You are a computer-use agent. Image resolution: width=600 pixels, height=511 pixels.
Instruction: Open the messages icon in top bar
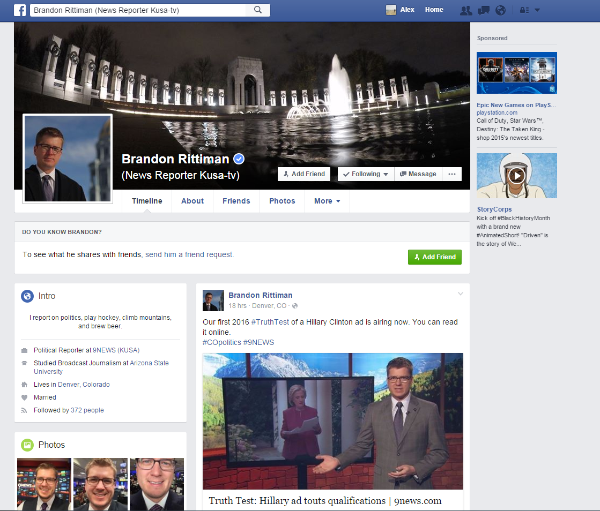[483, 10]
